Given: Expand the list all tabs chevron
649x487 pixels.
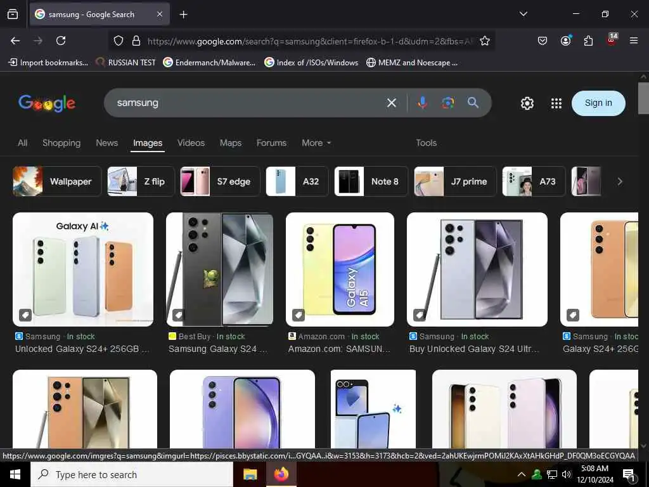Looking at the screenshot, I should pyautogui.click(x=523, y=14).
